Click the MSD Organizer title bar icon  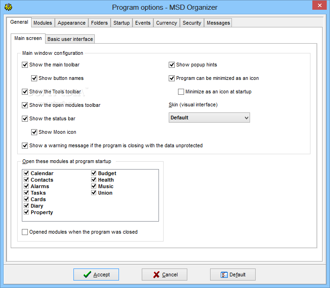[8, 7]
